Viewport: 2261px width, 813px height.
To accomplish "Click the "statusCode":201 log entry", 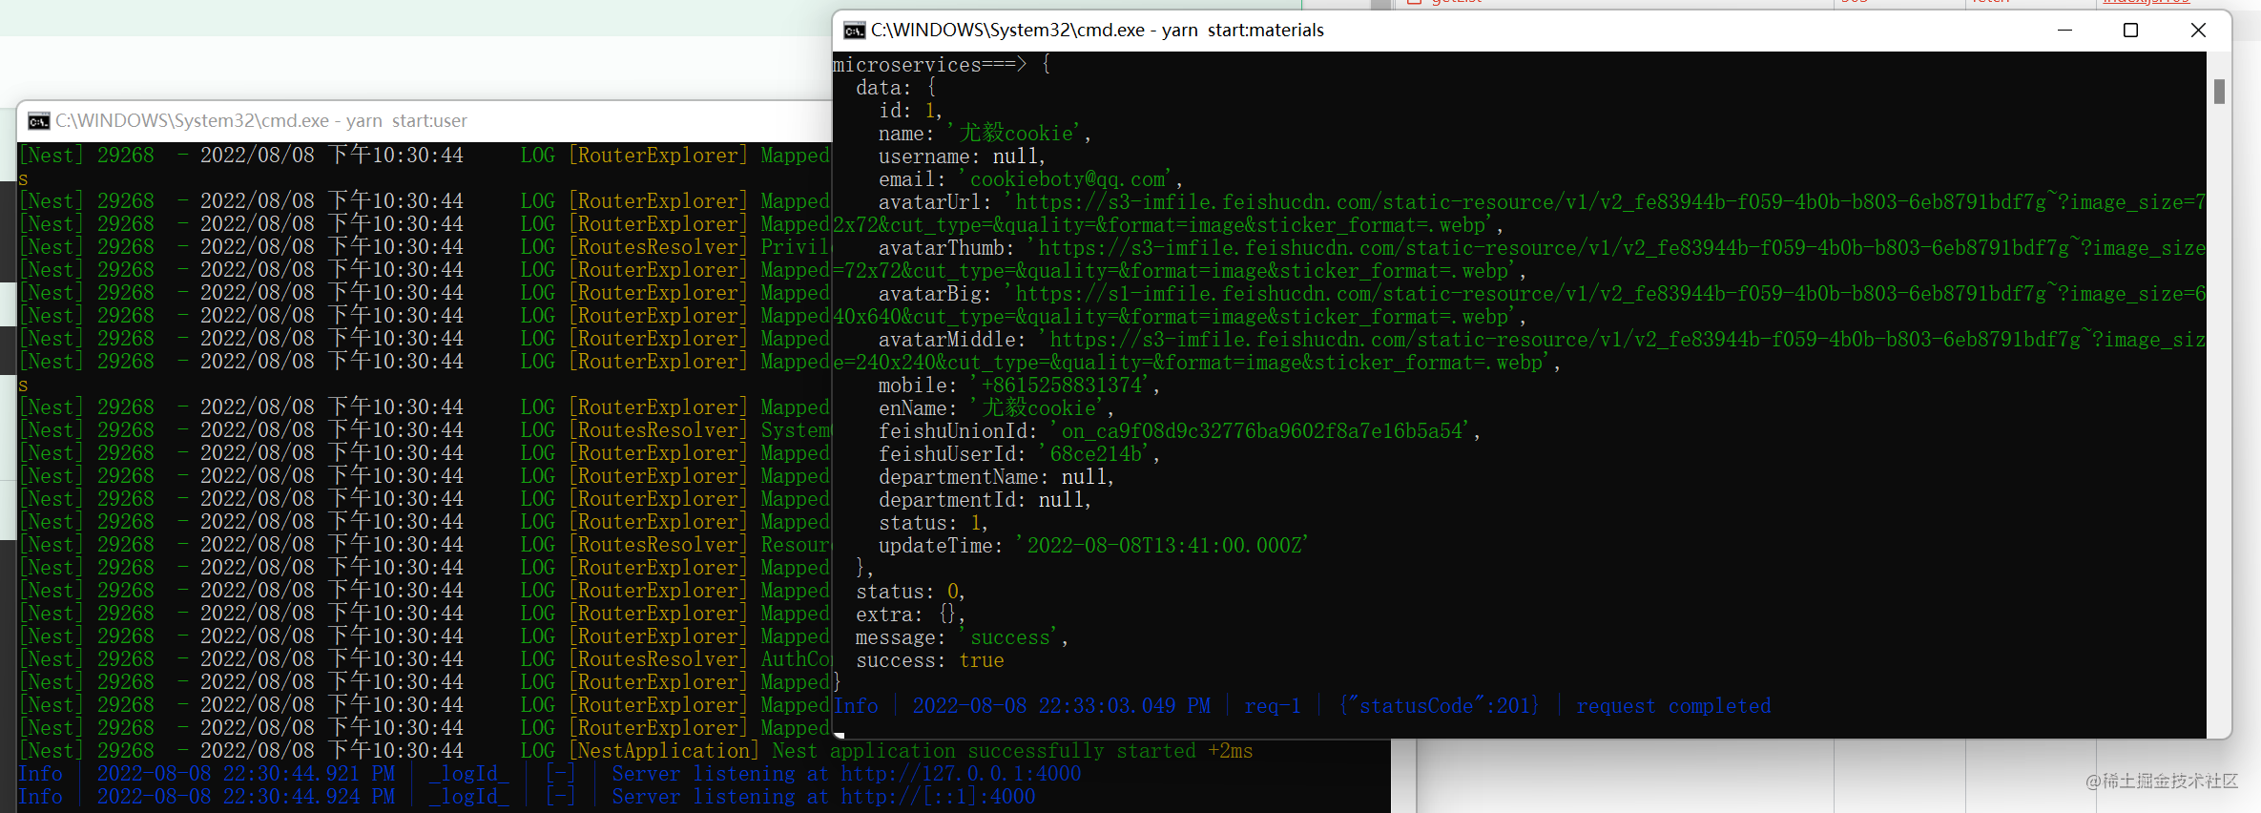I will (1440, 706).
